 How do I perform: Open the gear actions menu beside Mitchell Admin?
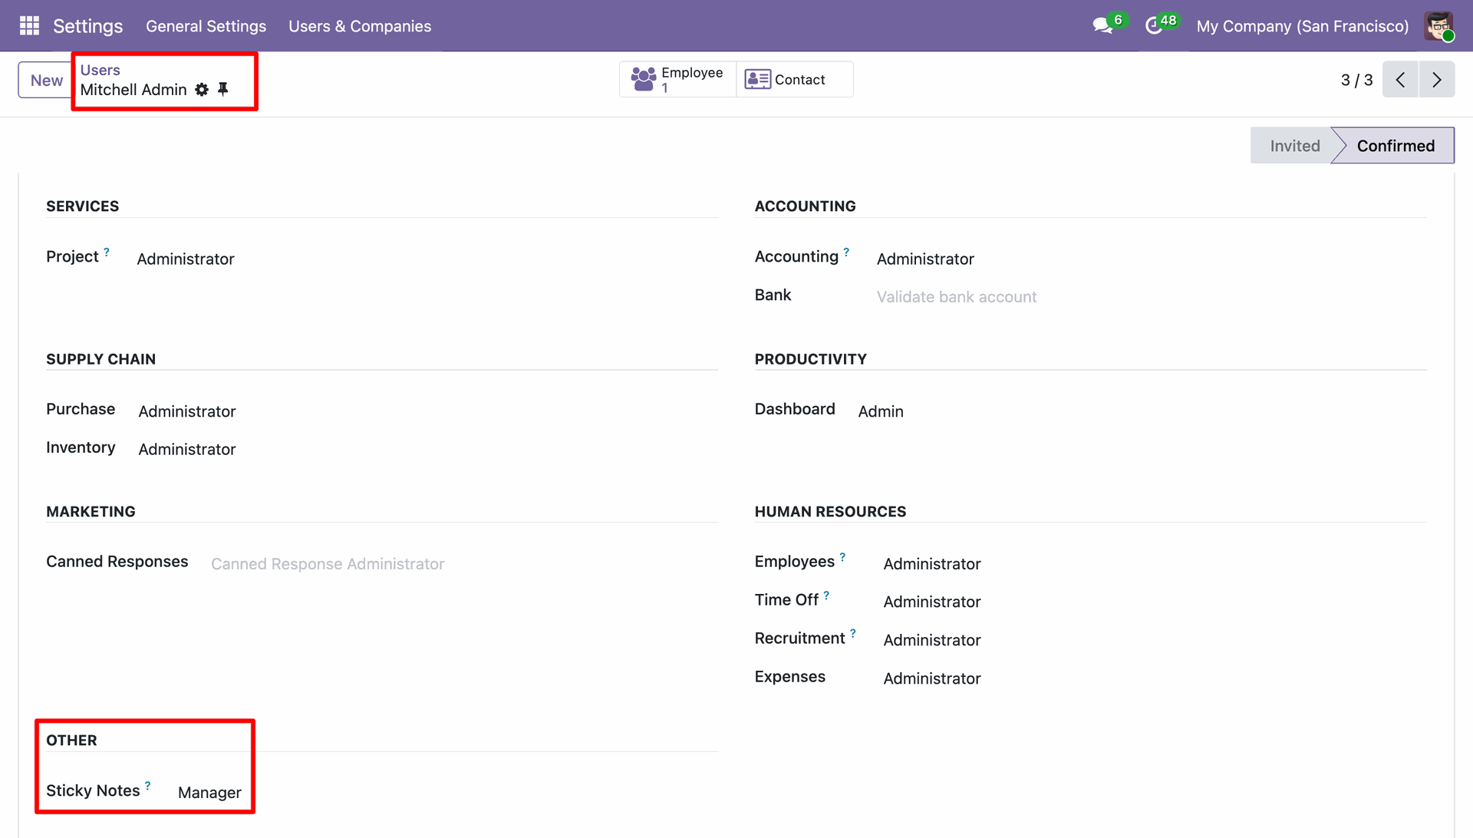(x=202, y=90)
